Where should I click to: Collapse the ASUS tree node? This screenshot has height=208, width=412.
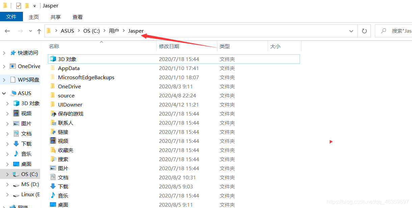(4, 93)
